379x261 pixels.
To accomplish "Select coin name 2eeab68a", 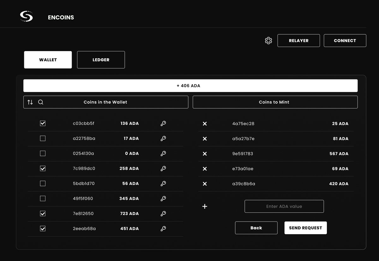I will click(84, 229).
